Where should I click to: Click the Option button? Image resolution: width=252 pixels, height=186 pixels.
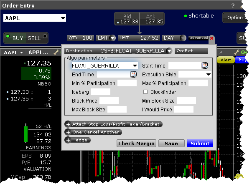(x=235, y=18)
